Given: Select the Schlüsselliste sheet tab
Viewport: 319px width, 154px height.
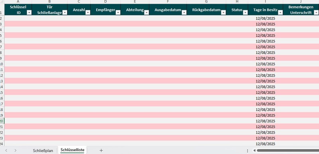Looking at the screenshot, I should [x=73, y=150].
